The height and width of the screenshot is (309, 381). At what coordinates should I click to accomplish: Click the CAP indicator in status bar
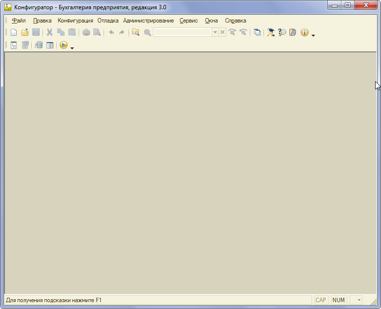click(321, 300)
